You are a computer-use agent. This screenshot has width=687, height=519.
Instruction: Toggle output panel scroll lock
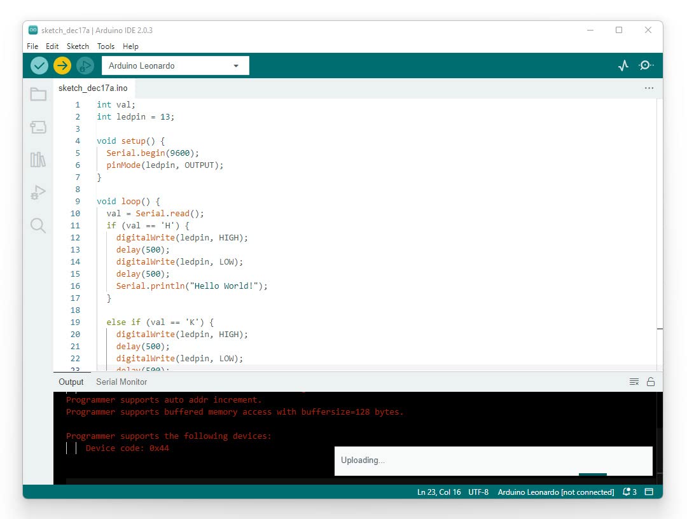point(651,382)
